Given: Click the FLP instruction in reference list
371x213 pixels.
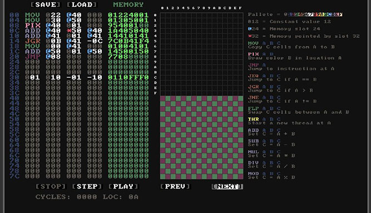Looking at the screenshot, I should [x=254, y=108].
